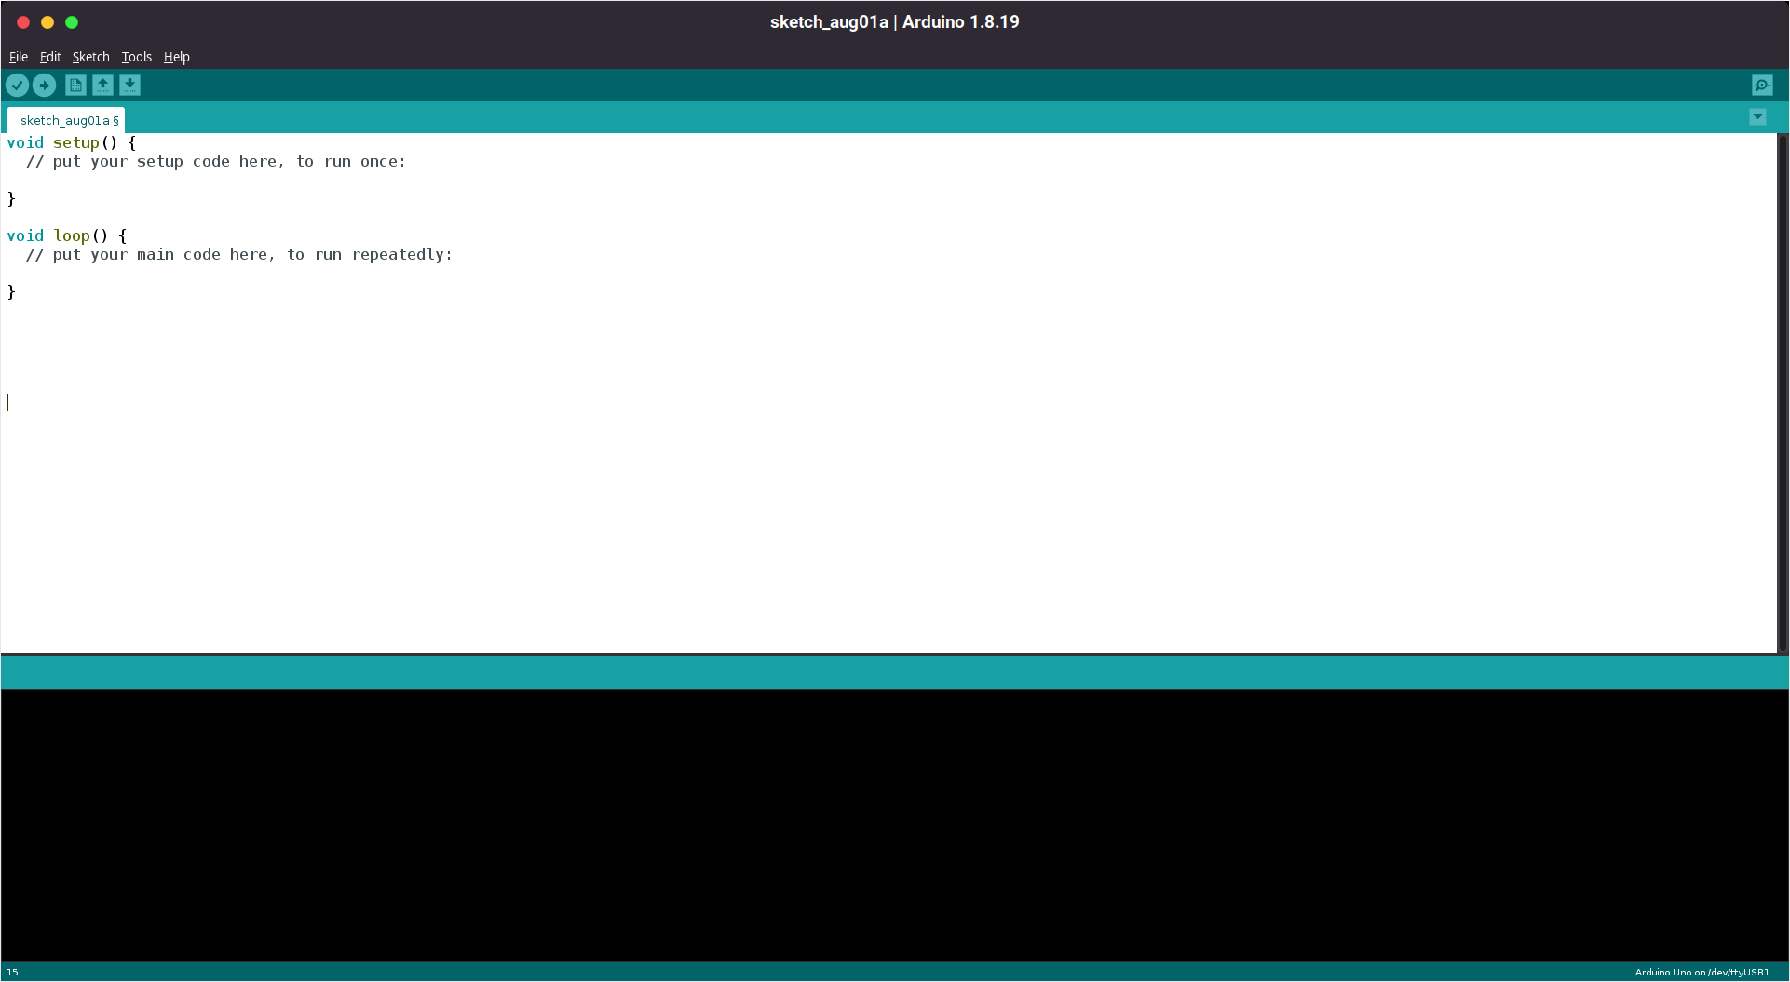Click the 'void setup() {' line
This screenshot has width=1790, height=982.
coord(72,142)
